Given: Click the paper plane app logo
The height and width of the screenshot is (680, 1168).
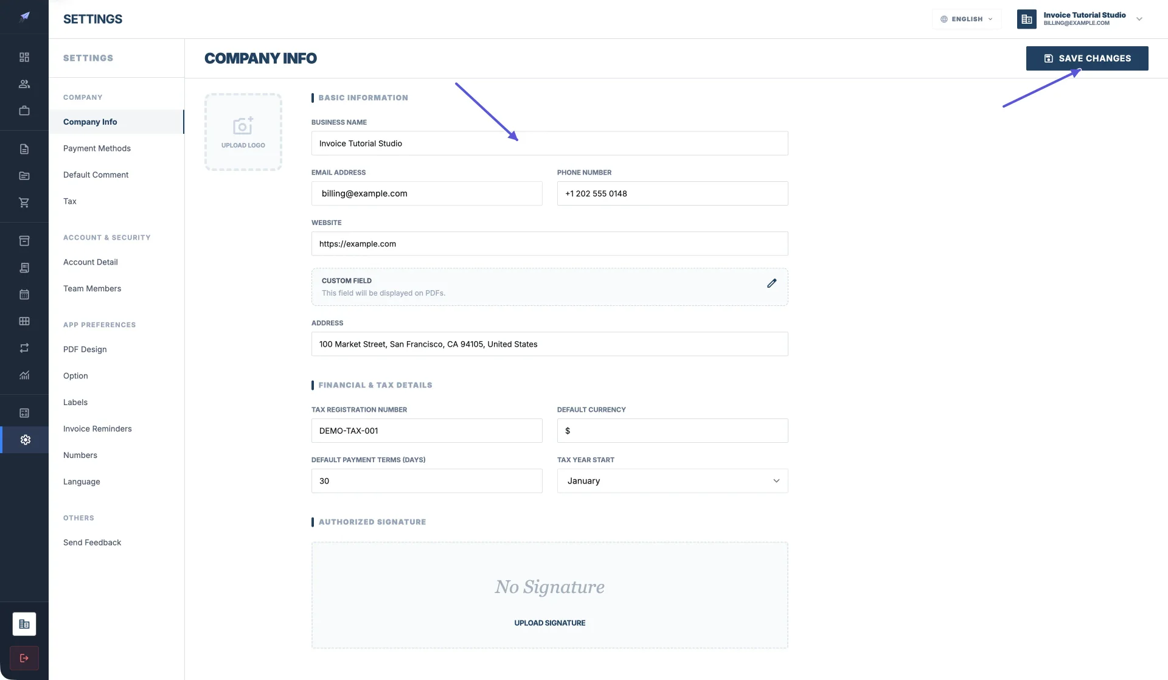Looking at the screenshot, I should pyautogui.click(x=24, y=17).
